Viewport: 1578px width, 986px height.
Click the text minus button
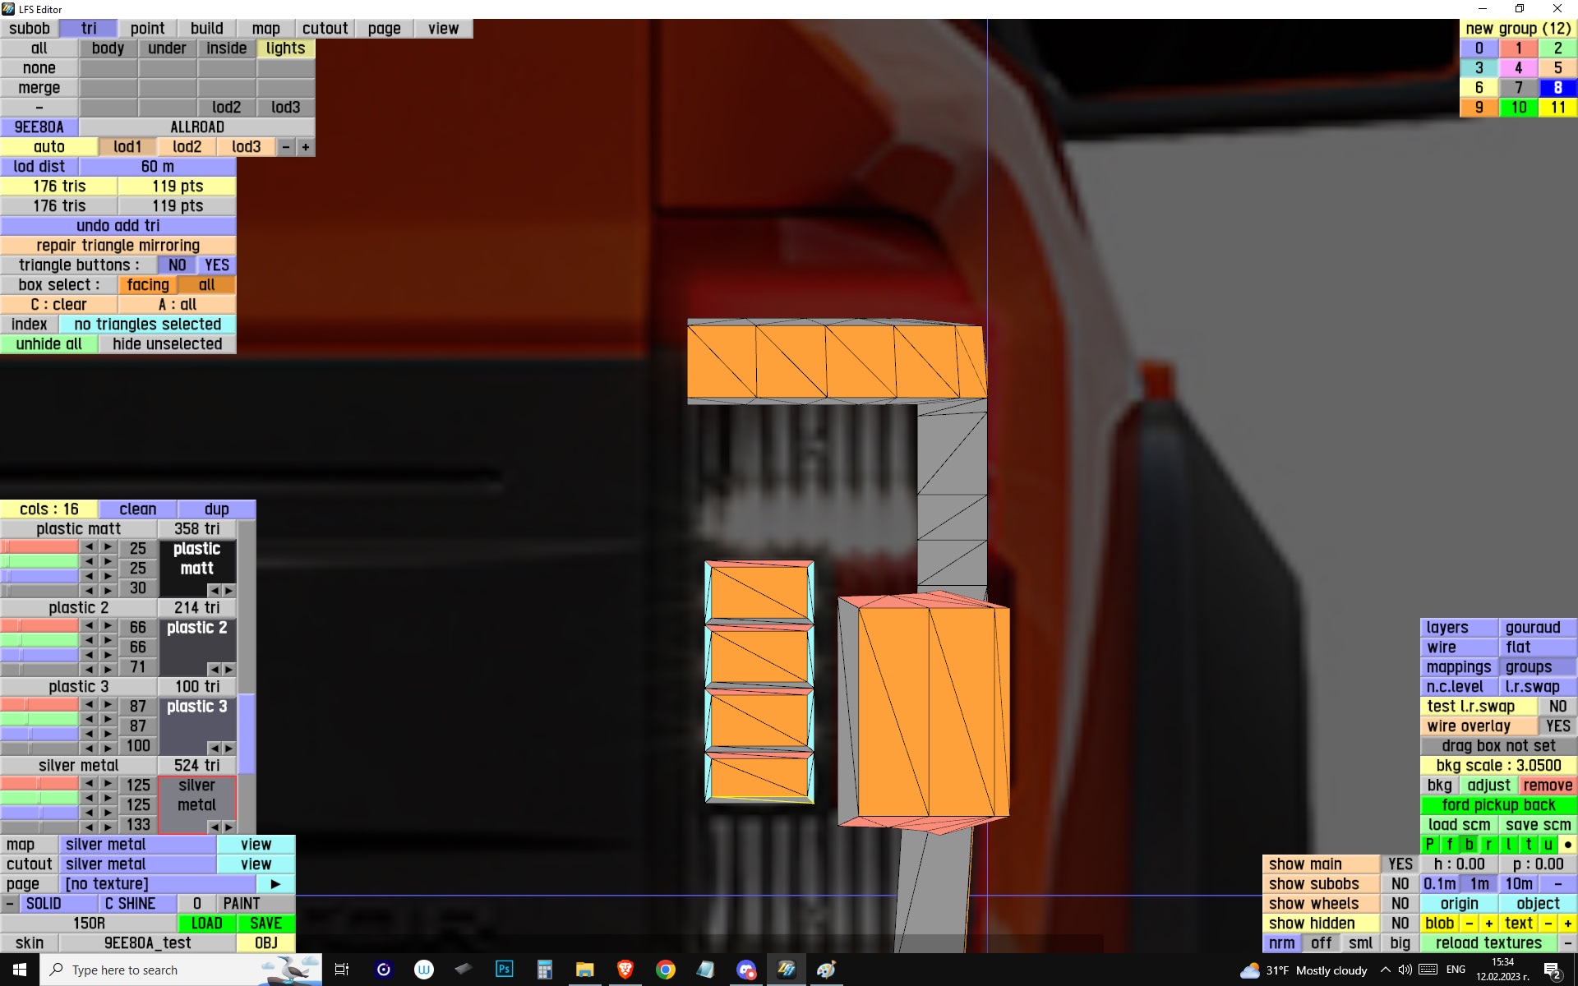(x=1548, y=924)
